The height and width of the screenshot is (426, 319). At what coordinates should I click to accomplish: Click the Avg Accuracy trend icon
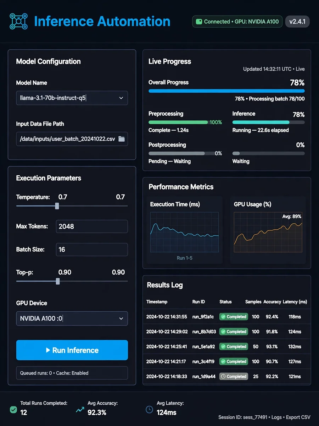point(80,410)
